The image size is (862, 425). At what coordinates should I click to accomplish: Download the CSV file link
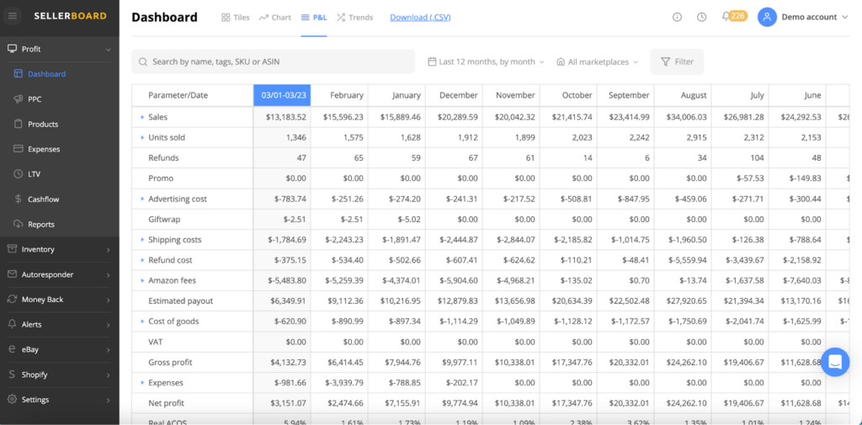coord(420,18)
